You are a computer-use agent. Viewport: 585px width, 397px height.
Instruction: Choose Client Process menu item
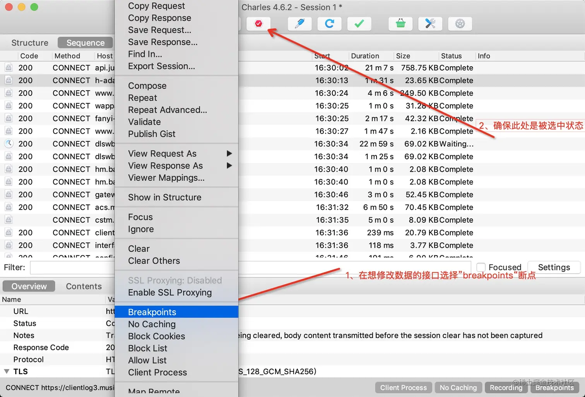pyautogui.click(x=176, y=372)
